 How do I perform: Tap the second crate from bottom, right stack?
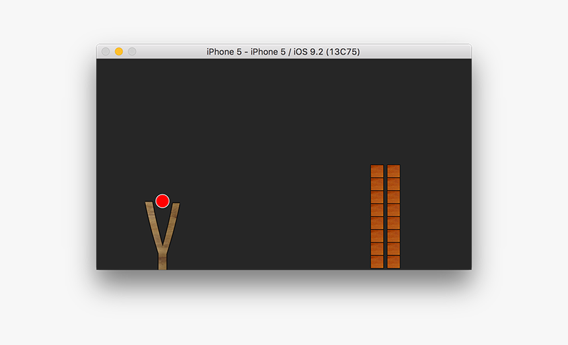(x=394, y=249)
